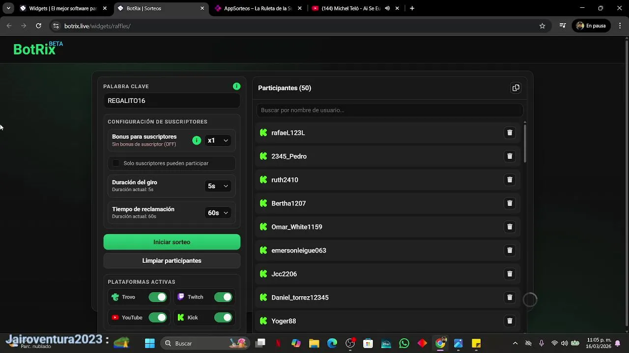Image resolution: width=629 pixels, height=353 pixels.
Task: Click the BotRix BETA logo
Action: coord(38,48)
